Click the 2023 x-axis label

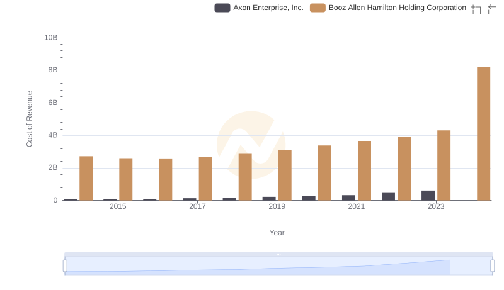[436, 206]
